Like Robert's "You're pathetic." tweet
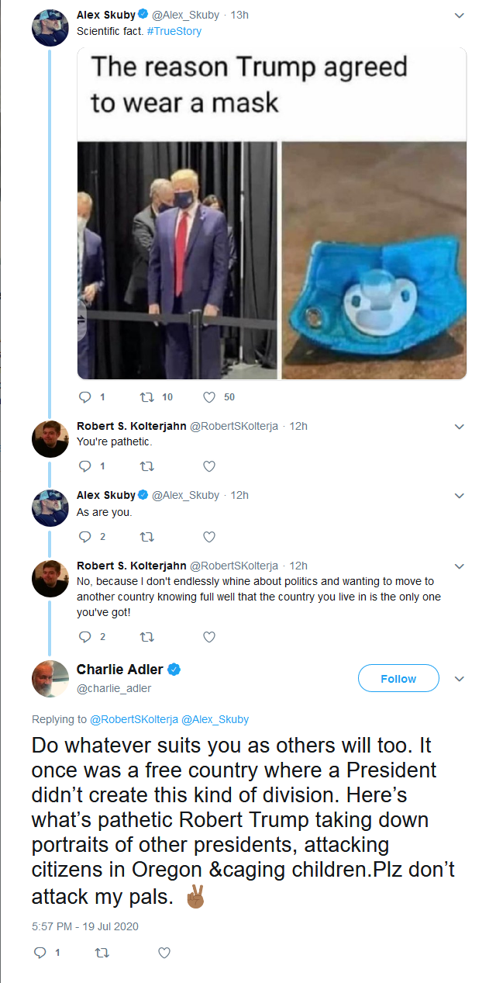Image resolution: width=496 pixels, height=983 pixels. pyautogui.click(x=208, y=466)
